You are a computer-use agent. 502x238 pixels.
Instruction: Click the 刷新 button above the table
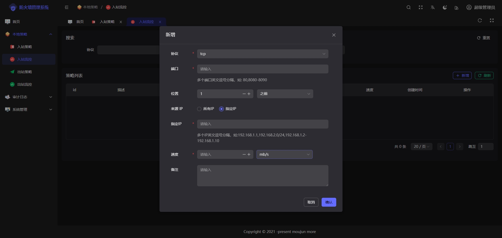(x=484, y=76)
